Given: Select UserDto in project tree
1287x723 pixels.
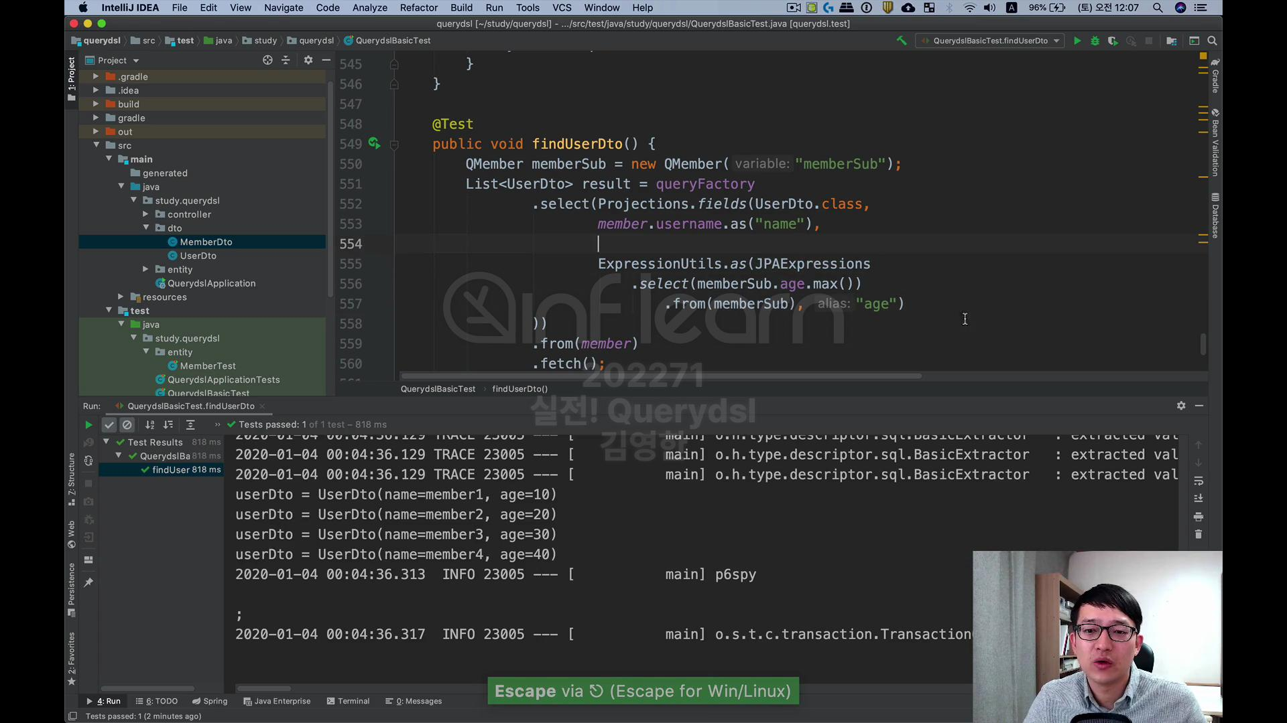Looking at the screenshot, I should click(198, 256).
